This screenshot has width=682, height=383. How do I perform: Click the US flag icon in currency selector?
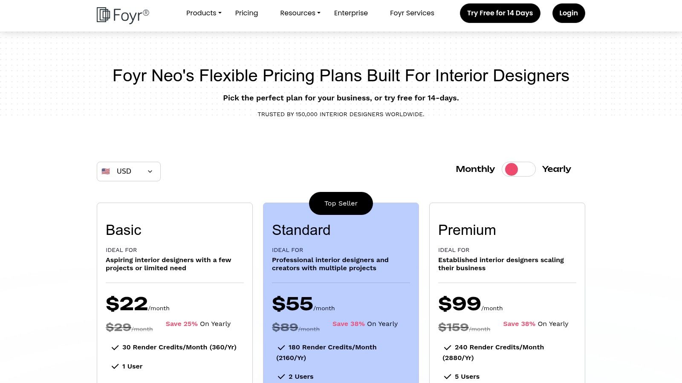point(106,171)
